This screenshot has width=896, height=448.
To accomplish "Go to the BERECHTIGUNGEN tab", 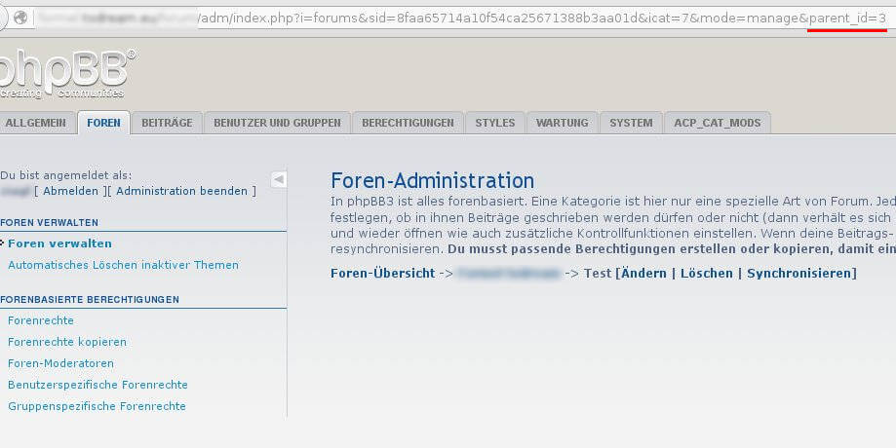I will click(408, 123).
